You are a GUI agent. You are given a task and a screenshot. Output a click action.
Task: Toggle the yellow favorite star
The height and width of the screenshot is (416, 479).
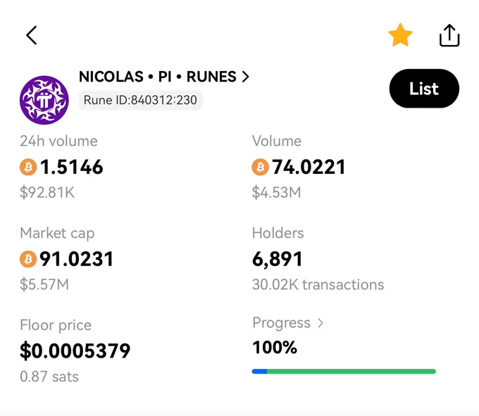click(400, 35)
